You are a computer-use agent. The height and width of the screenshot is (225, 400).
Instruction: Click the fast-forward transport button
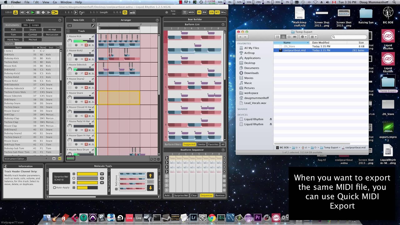[48, 12]
